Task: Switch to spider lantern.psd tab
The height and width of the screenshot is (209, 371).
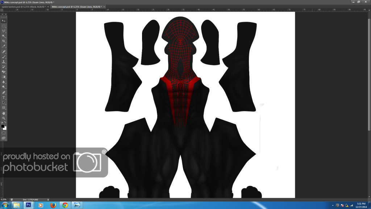Action: 24,7
